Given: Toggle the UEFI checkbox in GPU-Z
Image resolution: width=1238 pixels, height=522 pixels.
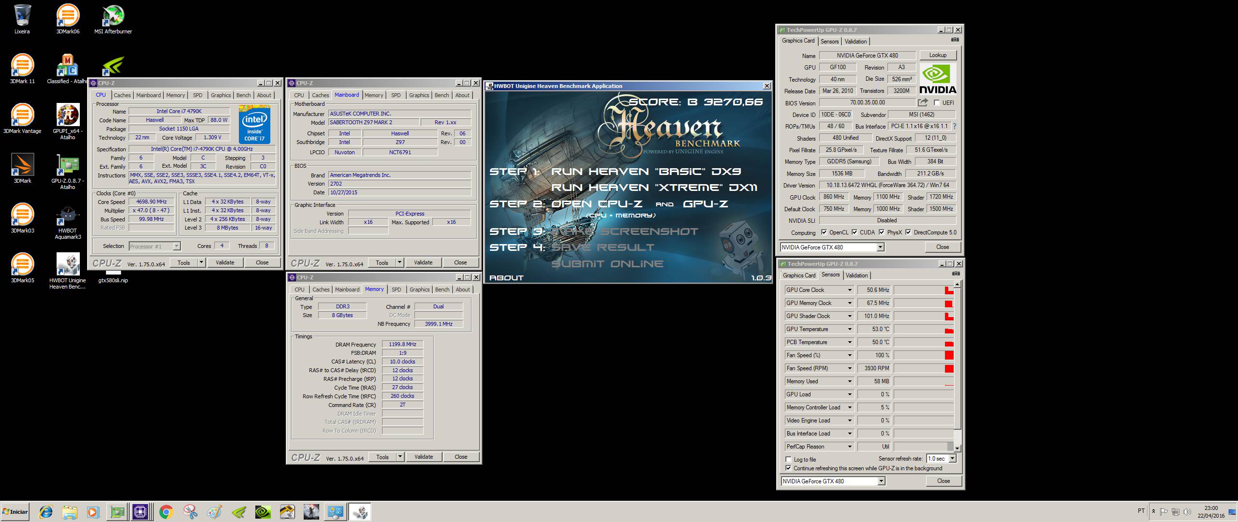Looking at the screenshot, I should pos(937,102).
